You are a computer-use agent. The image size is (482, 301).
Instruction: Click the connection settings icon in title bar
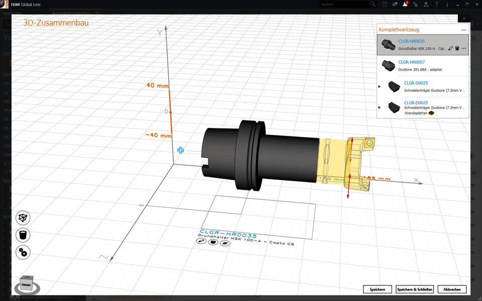415,5
